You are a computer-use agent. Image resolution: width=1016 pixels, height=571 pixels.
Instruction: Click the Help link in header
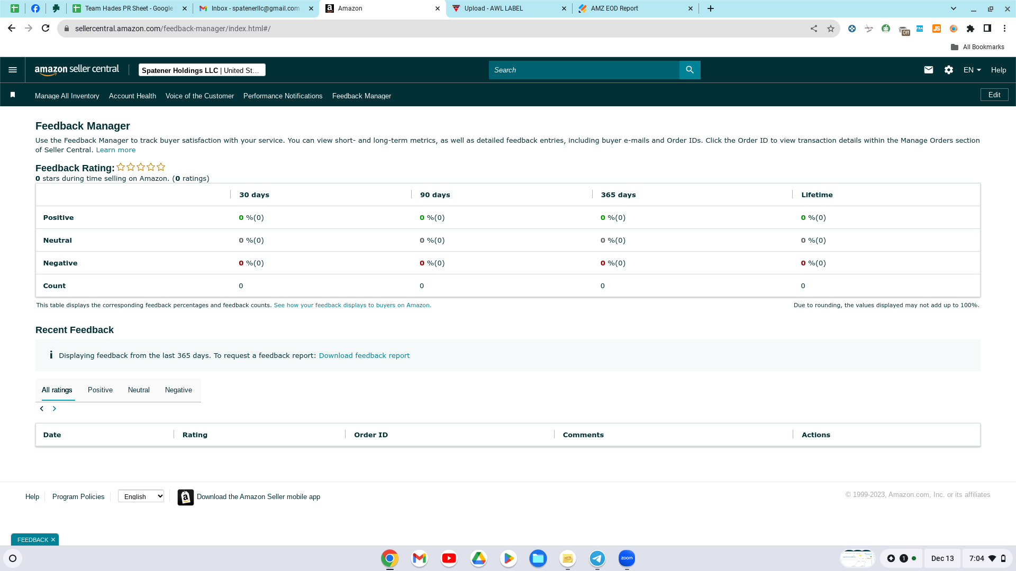(x=999, y=70)
